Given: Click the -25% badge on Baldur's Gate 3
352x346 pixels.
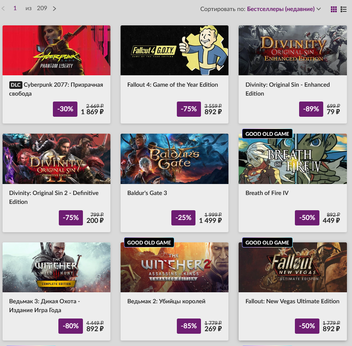Looking at the screenshot, I should pos(183,218).
